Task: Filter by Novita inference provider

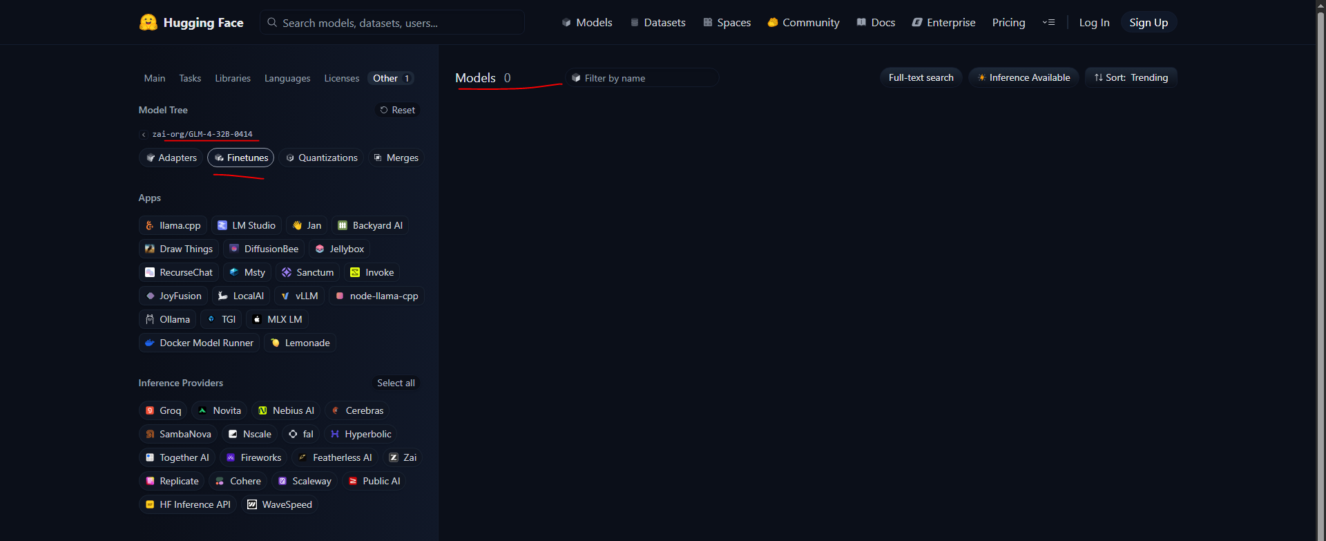Action: (x=220, y=410)
